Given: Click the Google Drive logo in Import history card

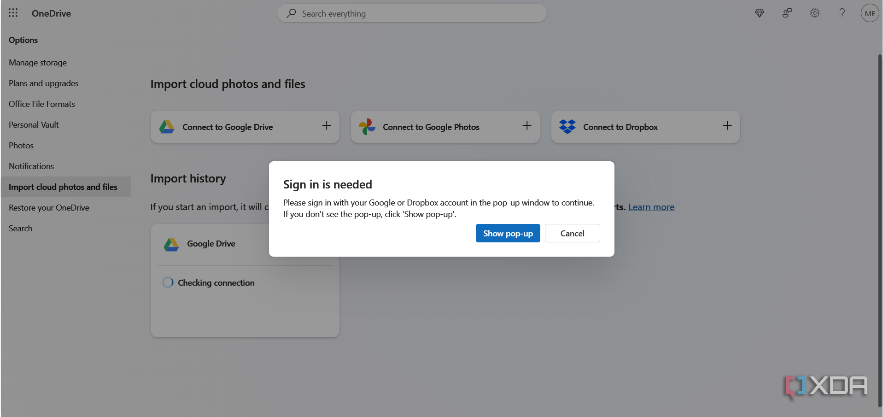Looking at the screenshot, I should click(x=171, y=244).
